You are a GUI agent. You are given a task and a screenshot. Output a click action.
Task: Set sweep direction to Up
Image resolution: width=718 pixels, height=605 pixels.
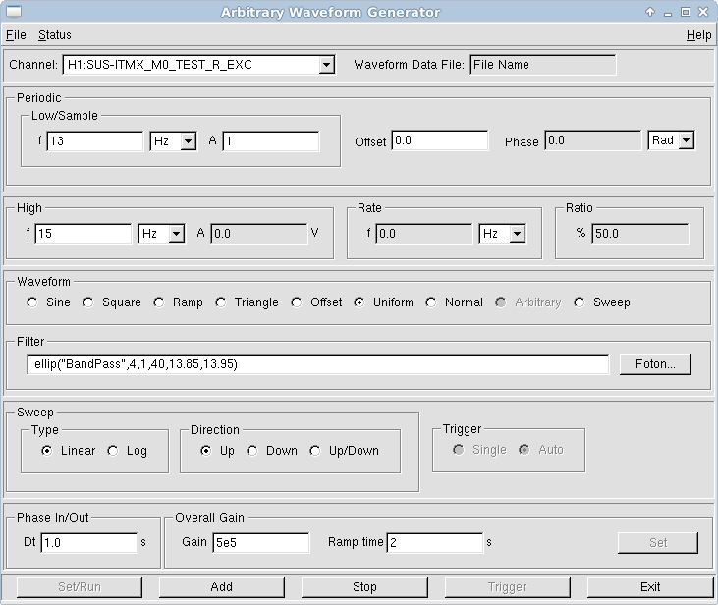(206, 451)
